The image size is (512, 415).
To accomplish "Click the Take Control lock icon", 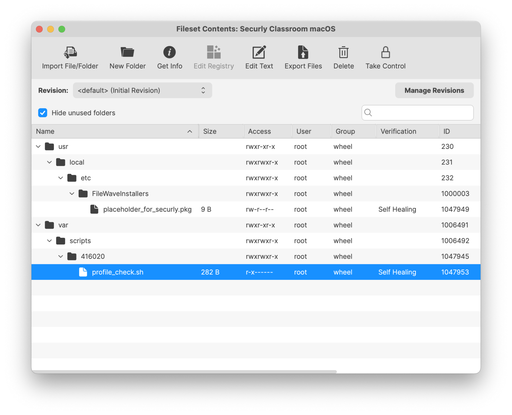I will pyautogui.click(x=386, y=52).
